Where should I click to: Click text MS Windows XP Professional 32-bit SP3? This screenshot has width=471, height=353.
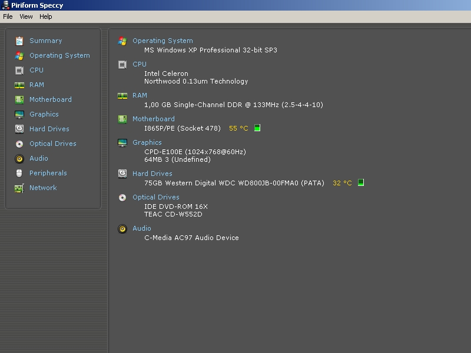point(211,50)
